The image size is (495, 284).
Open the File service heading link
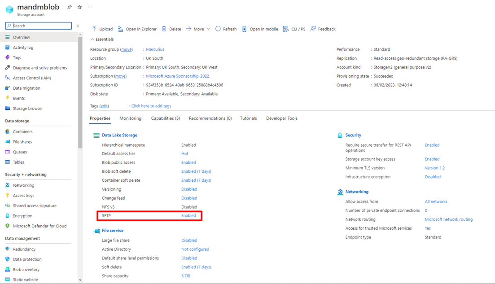click(113, 230)
